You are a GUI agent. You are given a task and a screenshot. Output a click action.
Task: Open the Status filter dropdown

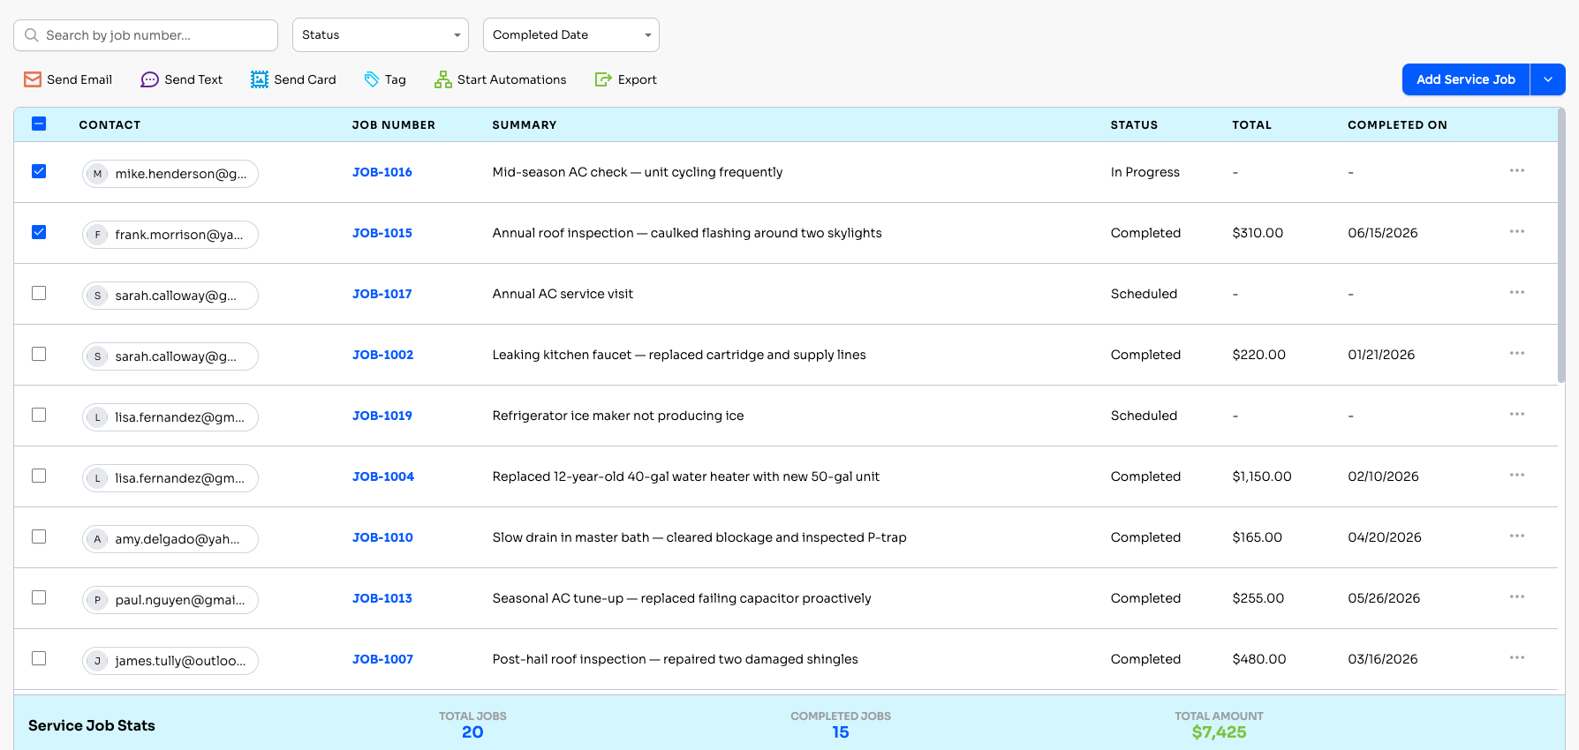(x=381, y=35)
